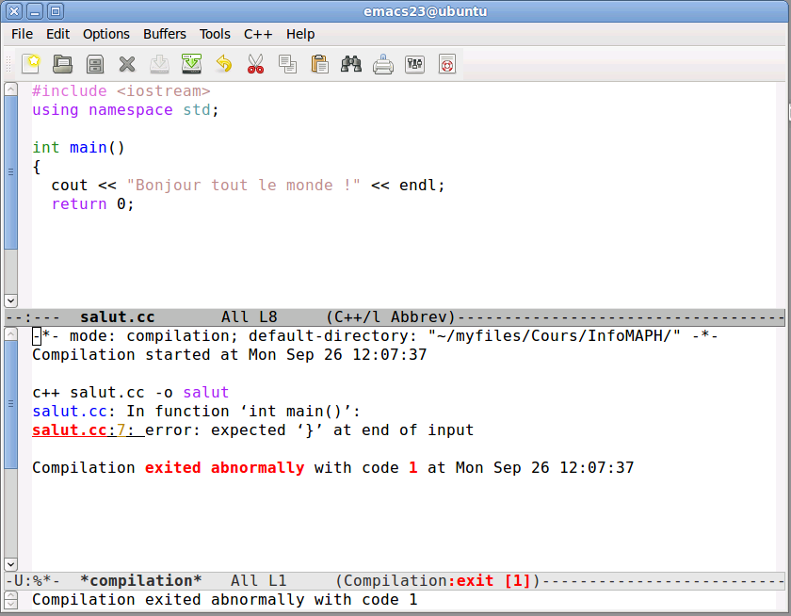Create a new file with toolbar icon
This screenshot has height=616, width=791.
coord(31,64)
